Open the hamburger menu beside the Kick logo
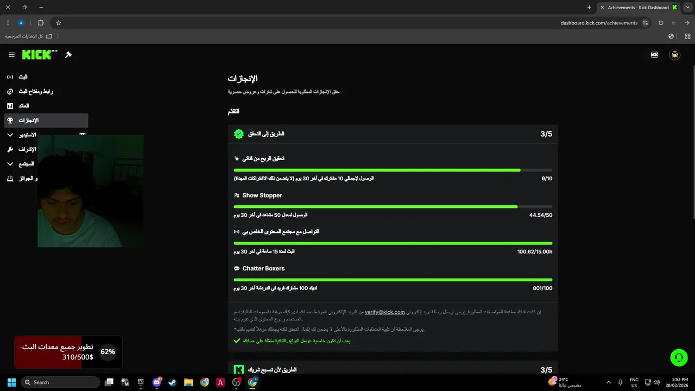Screen dimensions: 695x391 point(11,55)
